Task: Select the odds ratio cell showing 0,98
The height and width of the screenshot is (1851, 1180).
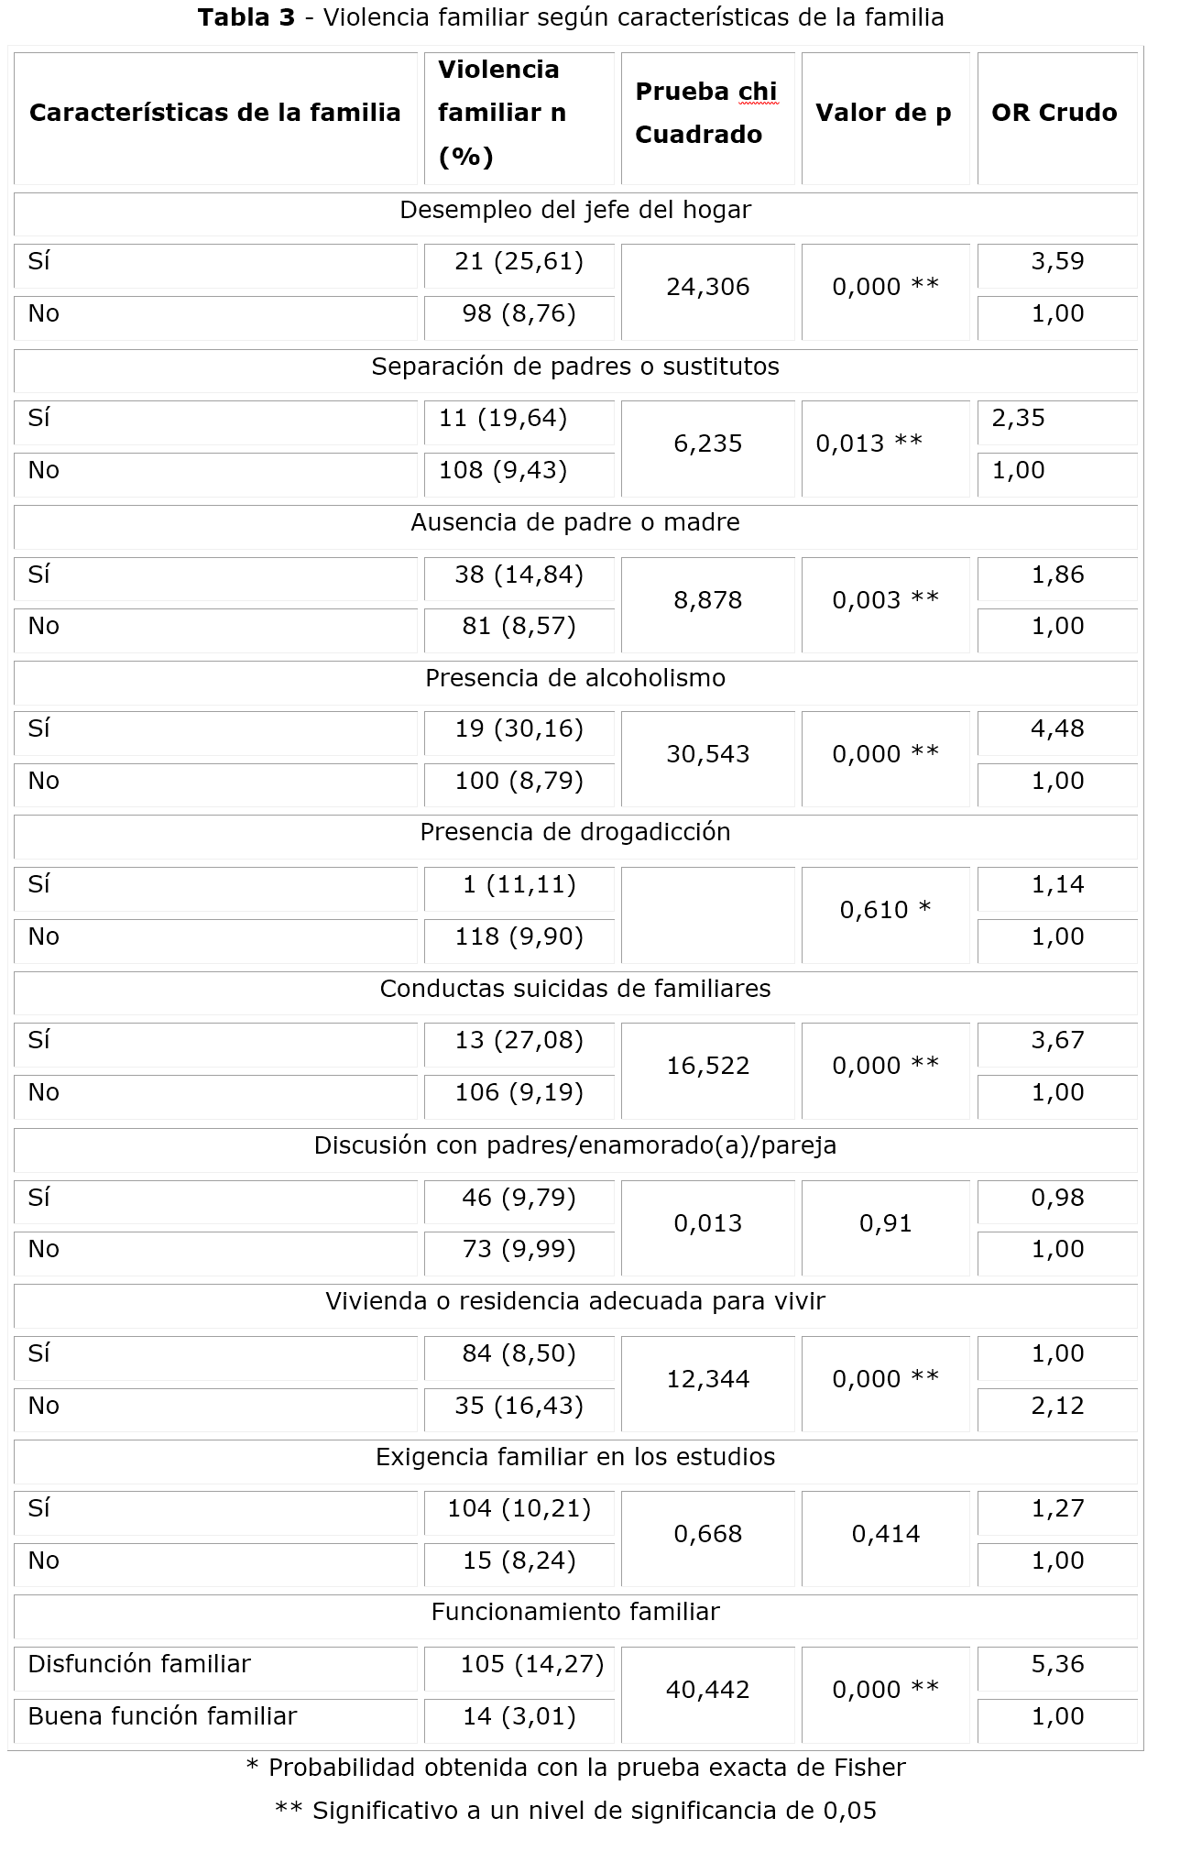Action: coord(1057,1199)
